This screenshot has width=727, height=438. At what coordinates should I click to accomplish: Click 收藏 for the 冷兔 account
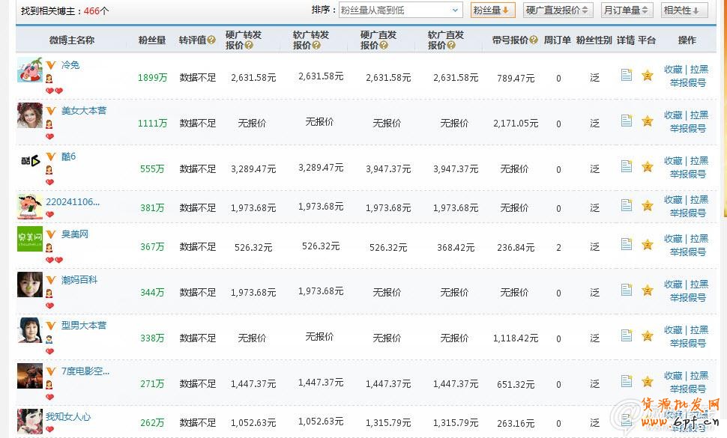click(673, 70)
